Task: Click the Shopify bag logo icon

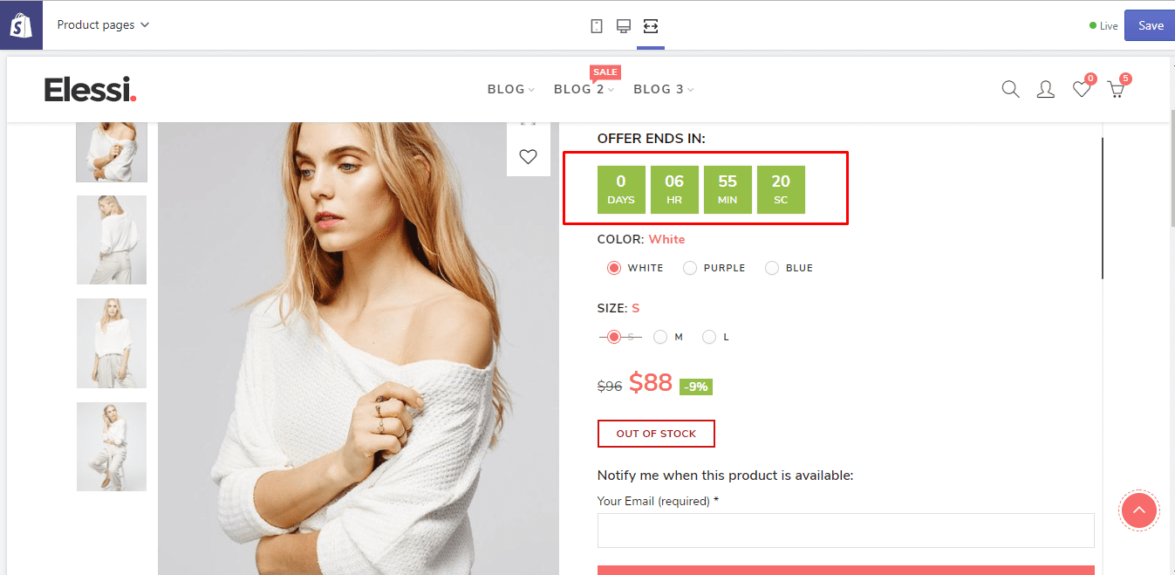Action: tap(21, 25)
